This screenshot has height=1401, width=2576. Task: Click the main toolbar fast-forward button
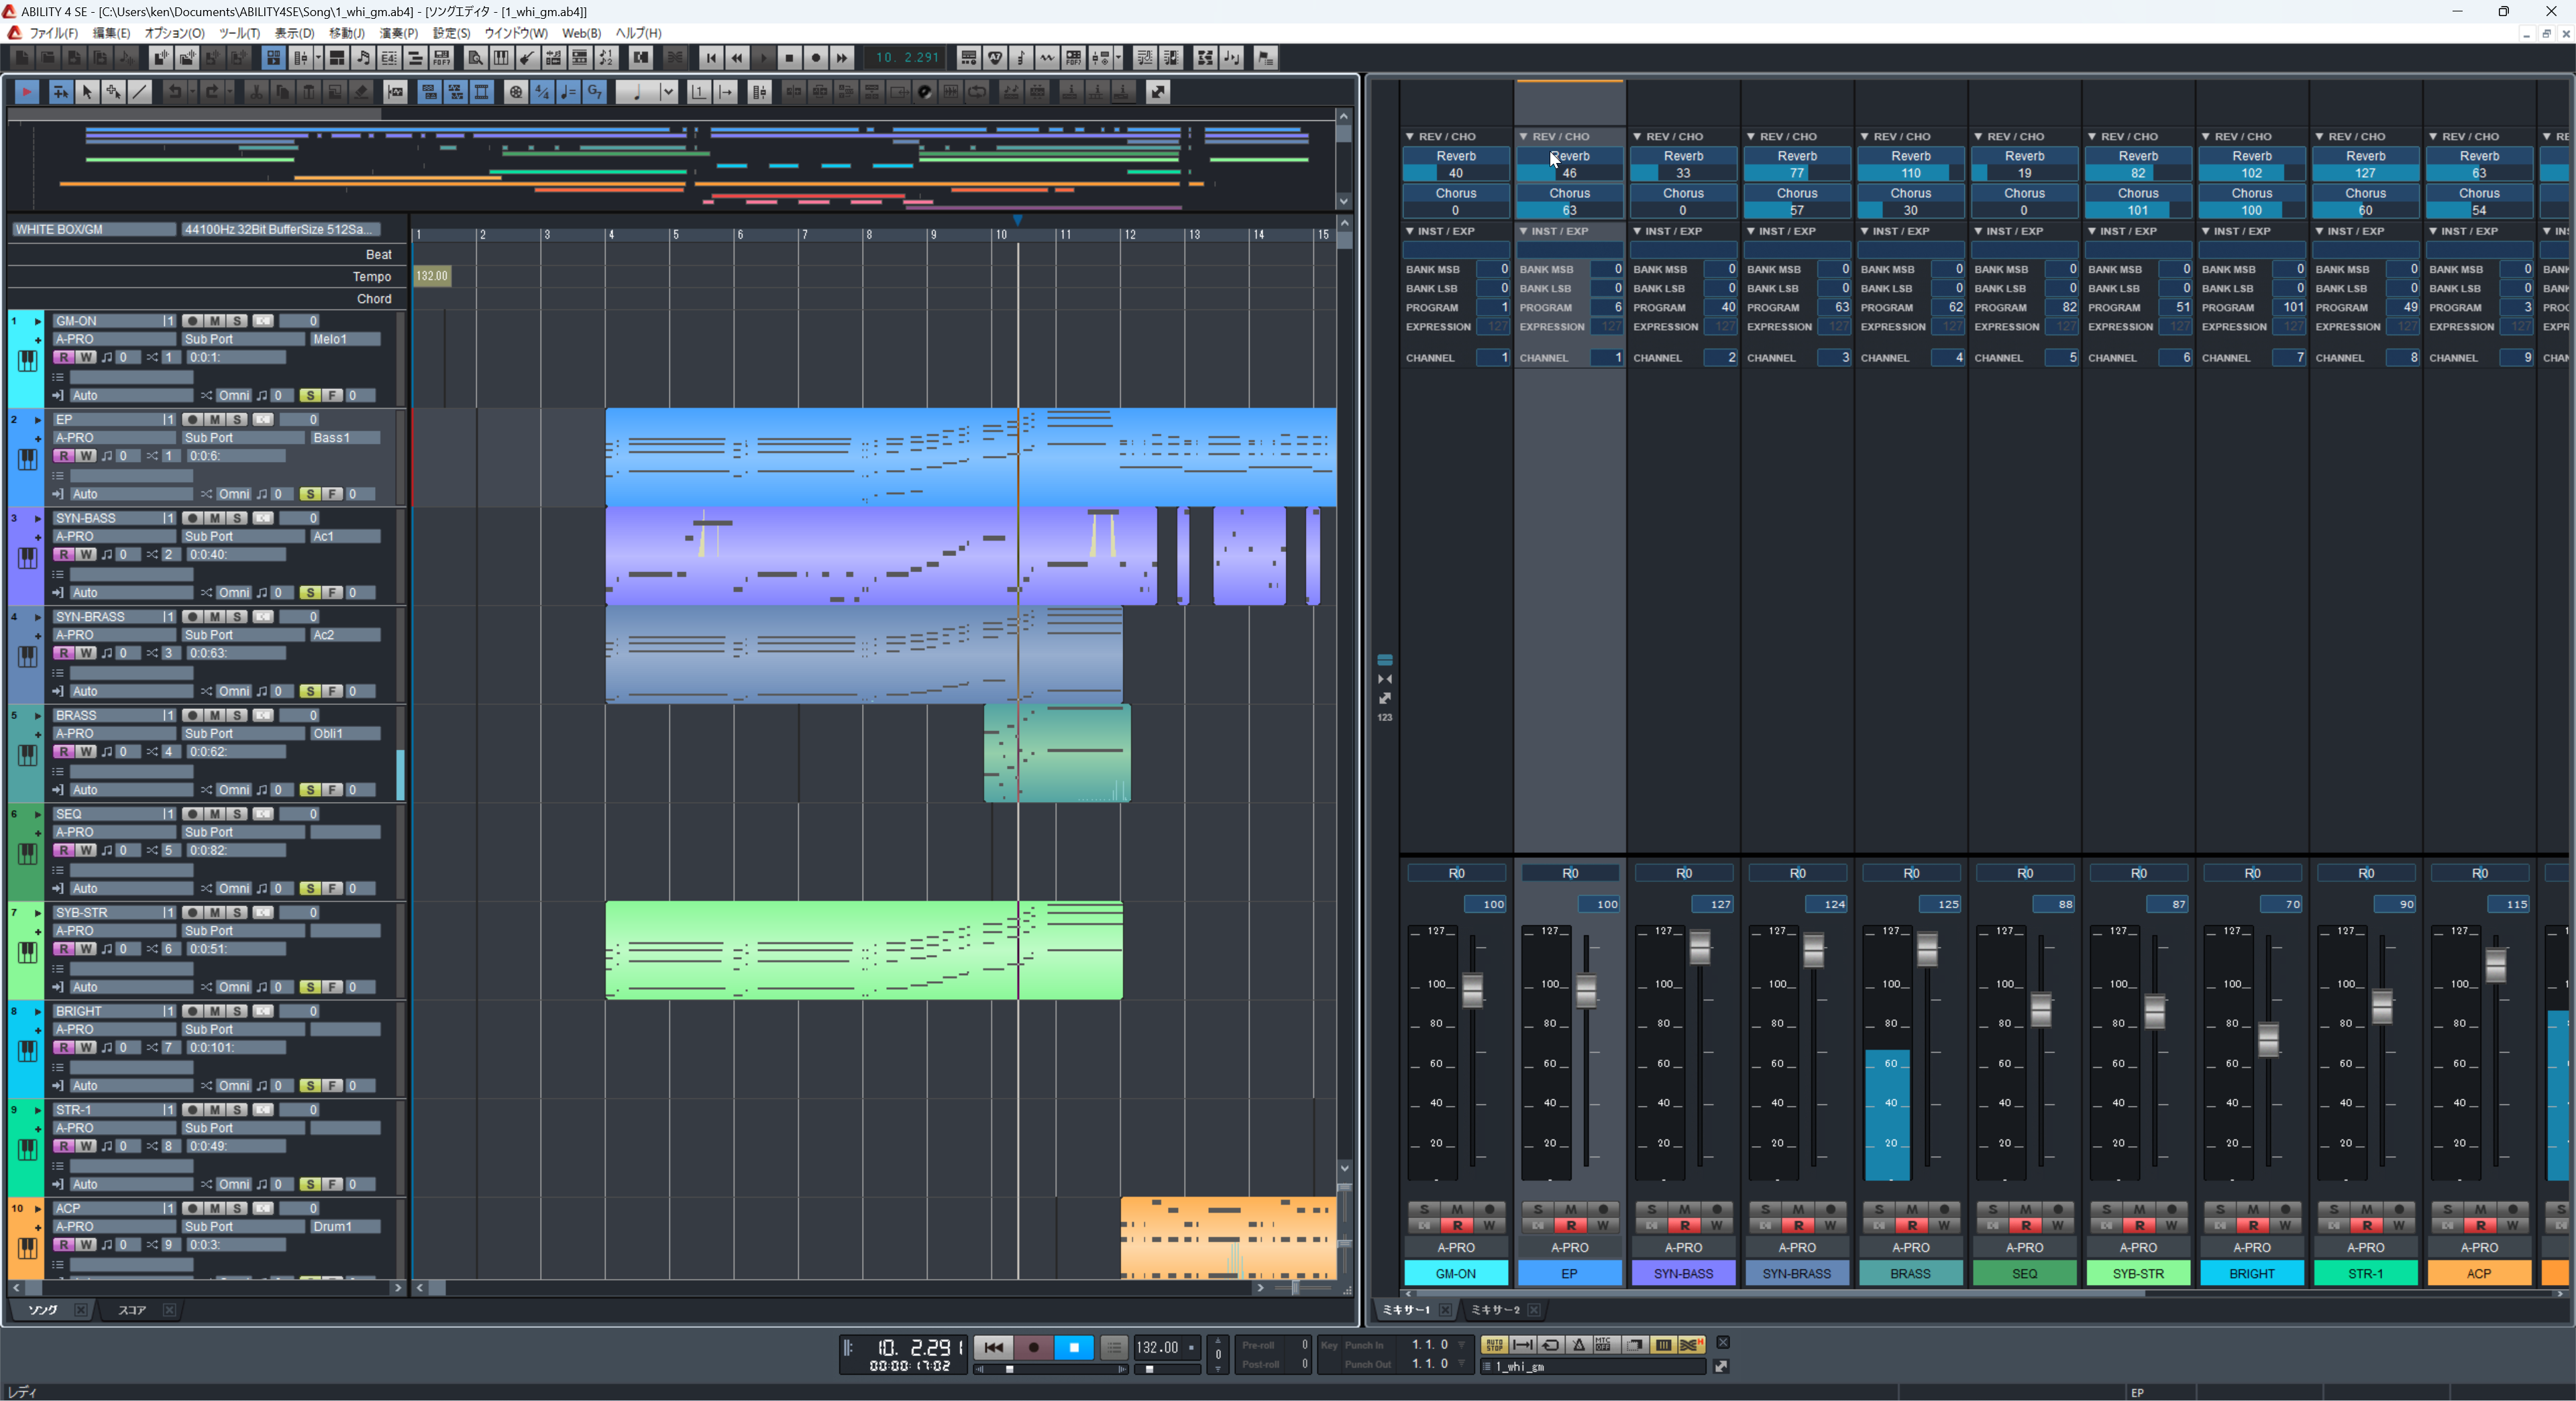pos(842,58)
